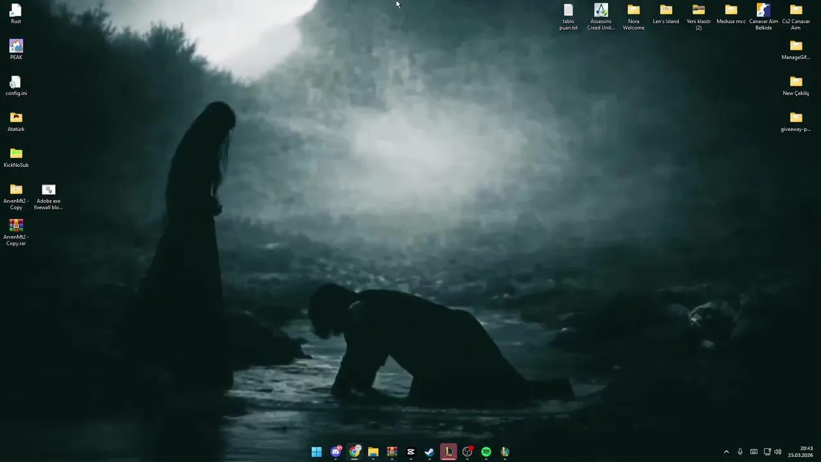Open the touch keyboard tray icon
This screenshot has width=821, height=462.
click(x=754, y=452)
